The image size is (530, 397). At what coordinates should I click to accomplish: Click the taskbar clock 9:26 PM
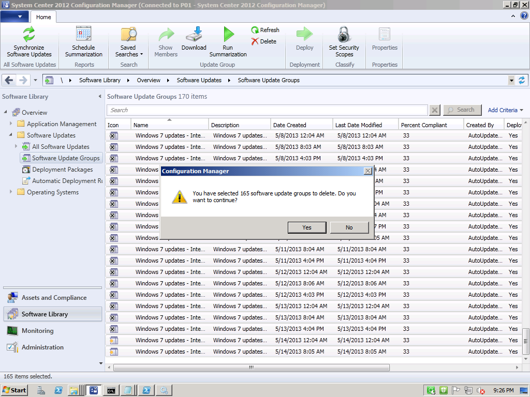point(503,391)
